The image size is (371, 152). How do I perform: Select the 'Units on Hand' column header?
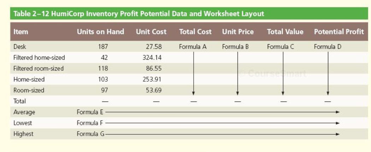coord(100,32)
